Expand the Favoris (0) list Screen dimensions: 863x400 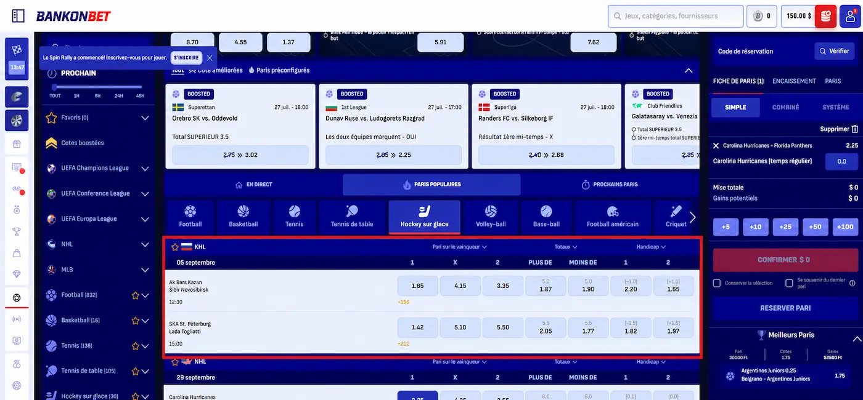(x=145, y=118)
